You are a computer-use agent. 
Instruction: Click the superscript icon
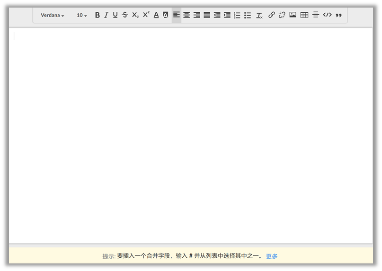tap(146, 15)
